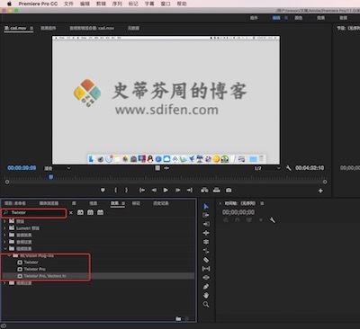
Task: Switch to the cad.mov source tab
Action: [x=16, y=28]
